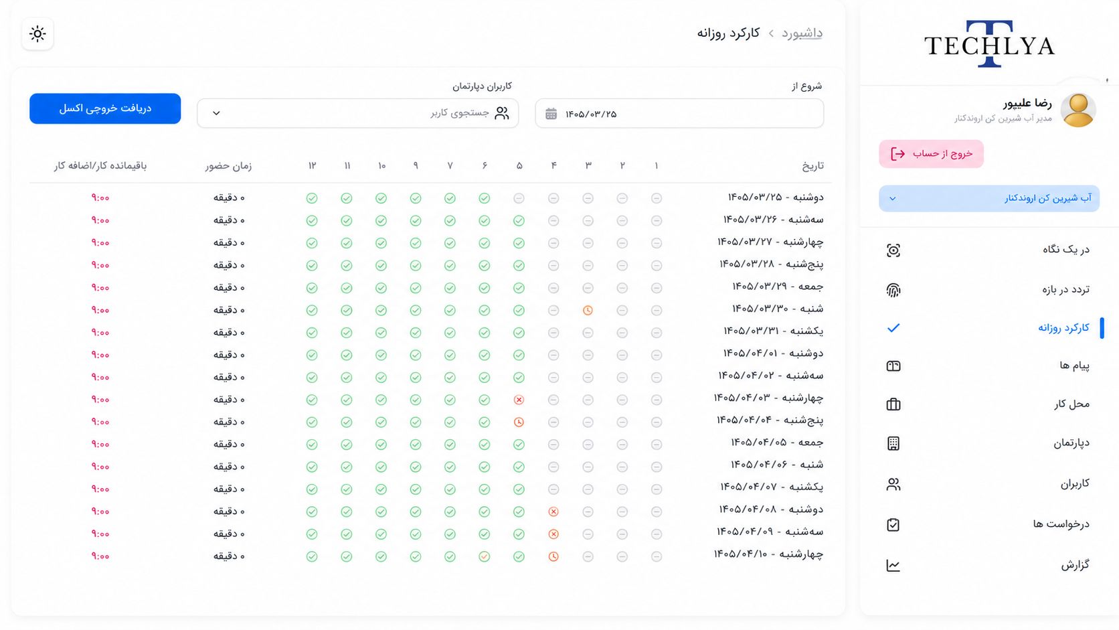Click the زمان حضور column header
This screenshot has width=1119, height=630.
[x=228, y=165]
